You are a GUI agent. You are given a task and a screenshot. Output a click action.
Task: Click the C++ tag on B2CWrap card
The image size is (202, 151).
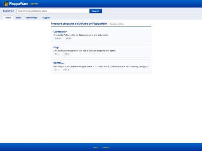click(x=57, y=70)
